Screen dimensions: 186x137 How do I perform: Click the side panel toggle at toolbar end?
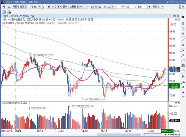tap(183, 7)
